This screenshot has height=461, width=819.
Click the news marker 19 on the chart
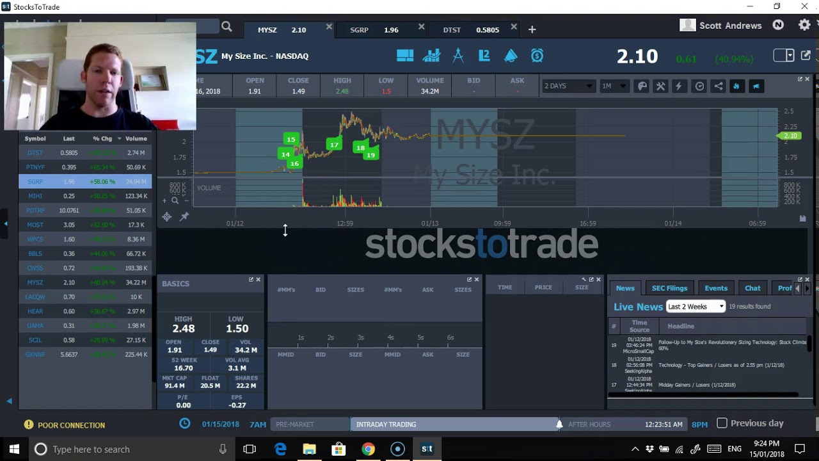coord(370,155)
